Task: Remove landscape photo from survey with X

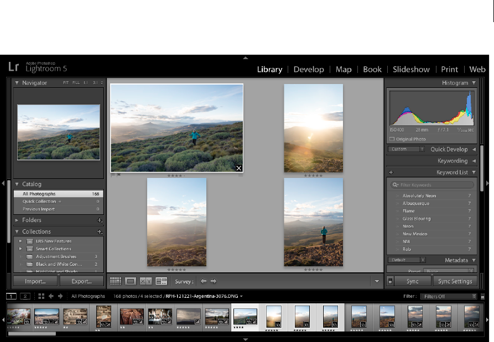Action: pos(239,168)
